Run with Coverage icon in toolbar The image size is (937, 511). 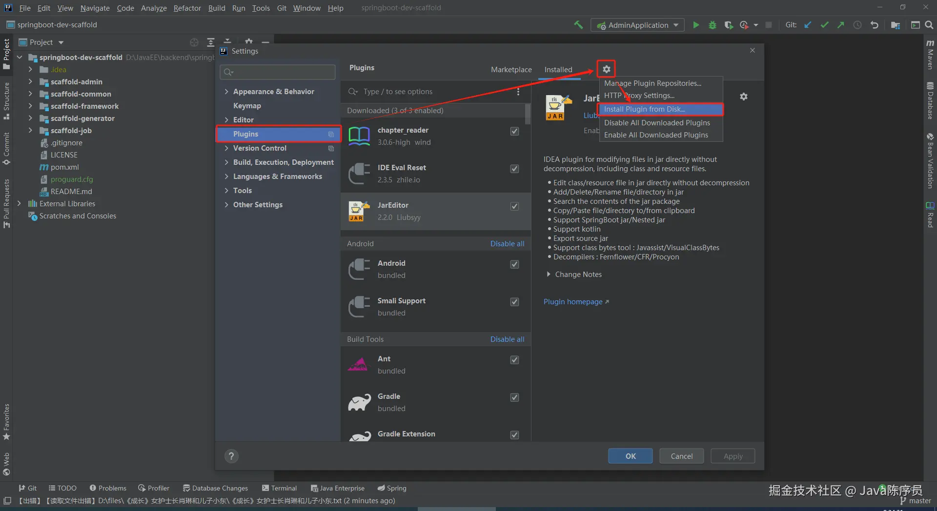pyautogui.click(x=729, y=25)
